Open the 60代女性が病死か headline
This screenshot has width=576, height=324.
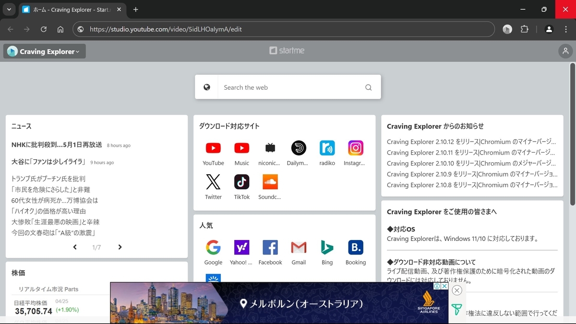[x=55, y=200]
